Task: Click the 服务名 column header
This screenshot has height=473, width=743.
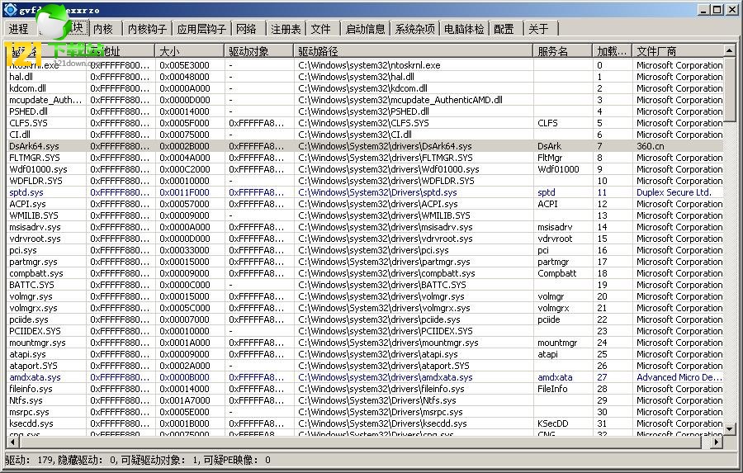Action: (562, 51)
